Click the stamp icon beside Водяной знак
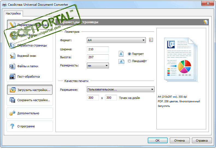 (x=13, y=56)
